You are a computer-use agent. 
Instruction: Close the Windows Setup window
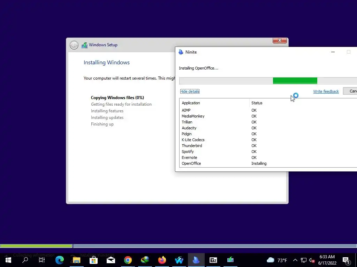pos(280,40)
